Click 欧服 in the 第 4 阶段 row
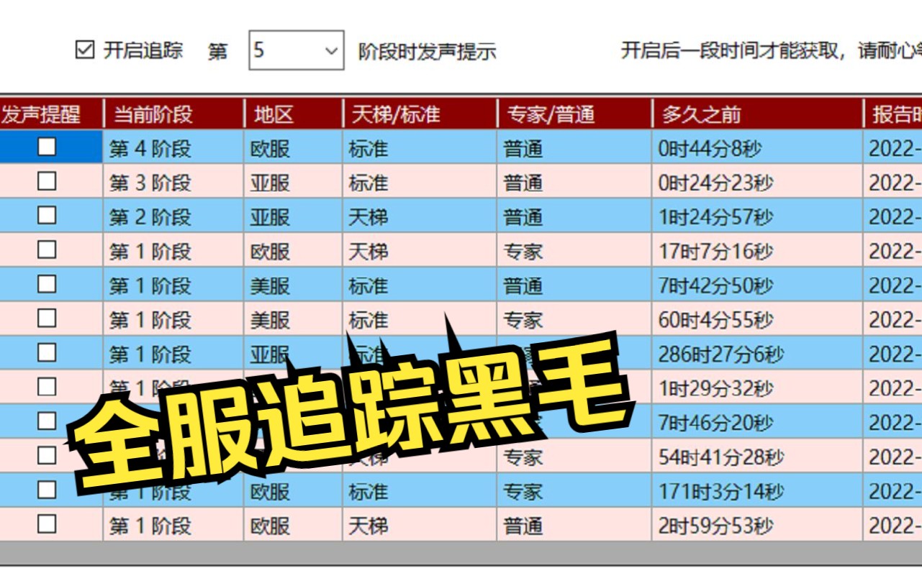Viewport: 922px width, 586px height. pyautogui.click(x=293, y=148)
